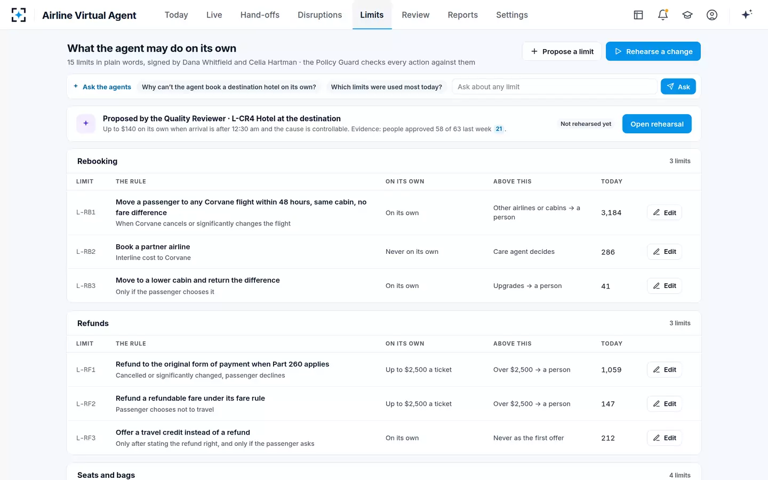Click the Rebooking section heading
This screenshot has width=768, height=480.
click(x=97, y=161)
